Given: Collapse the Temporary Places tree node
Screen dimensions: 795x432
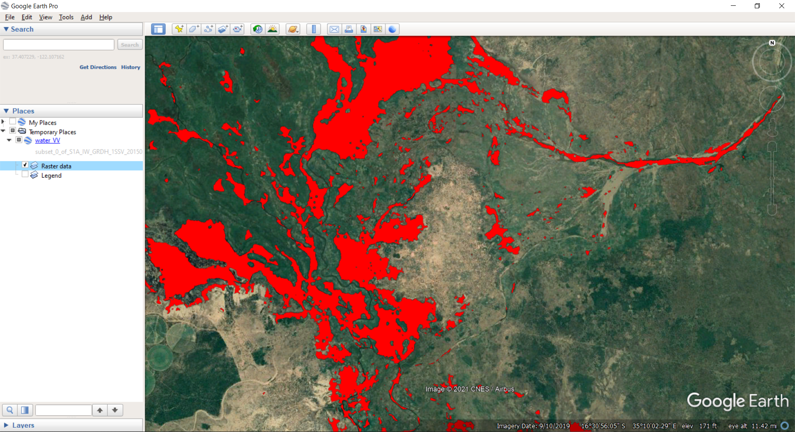Looking at the screenshot, I should pos(3,131).
